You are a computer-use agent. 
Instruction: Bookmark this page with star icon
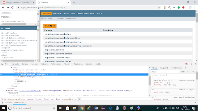159,7
